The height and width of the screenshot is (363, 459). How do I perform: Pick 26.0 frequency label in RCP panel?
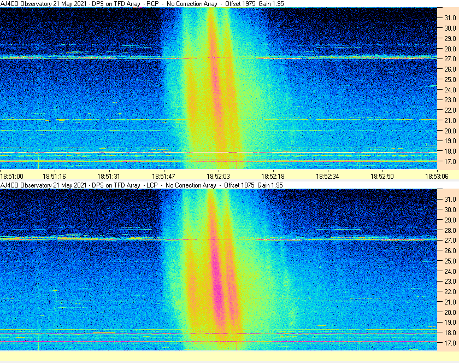450,69
